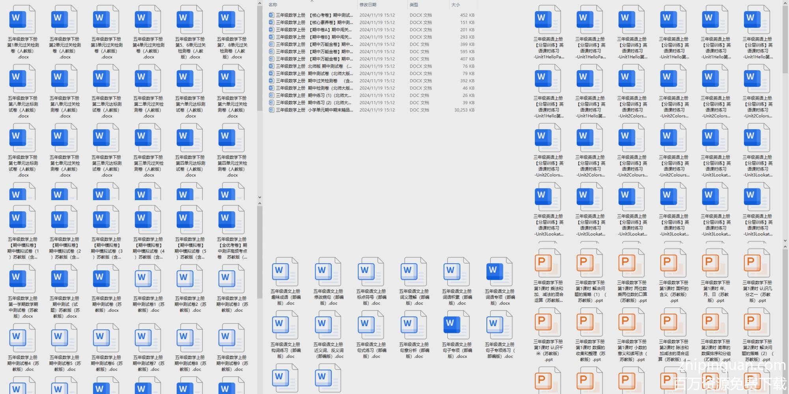Sort file list by 名称 column header
Viewport: 789px width, 394px height.
(x=273, y=5)
